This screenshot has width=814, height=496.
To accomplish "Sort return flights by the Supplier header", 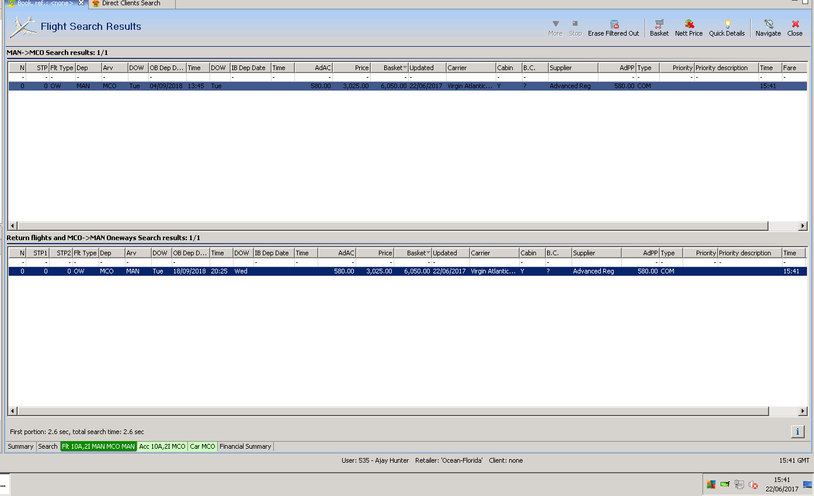I will click(x=596, y=253).
